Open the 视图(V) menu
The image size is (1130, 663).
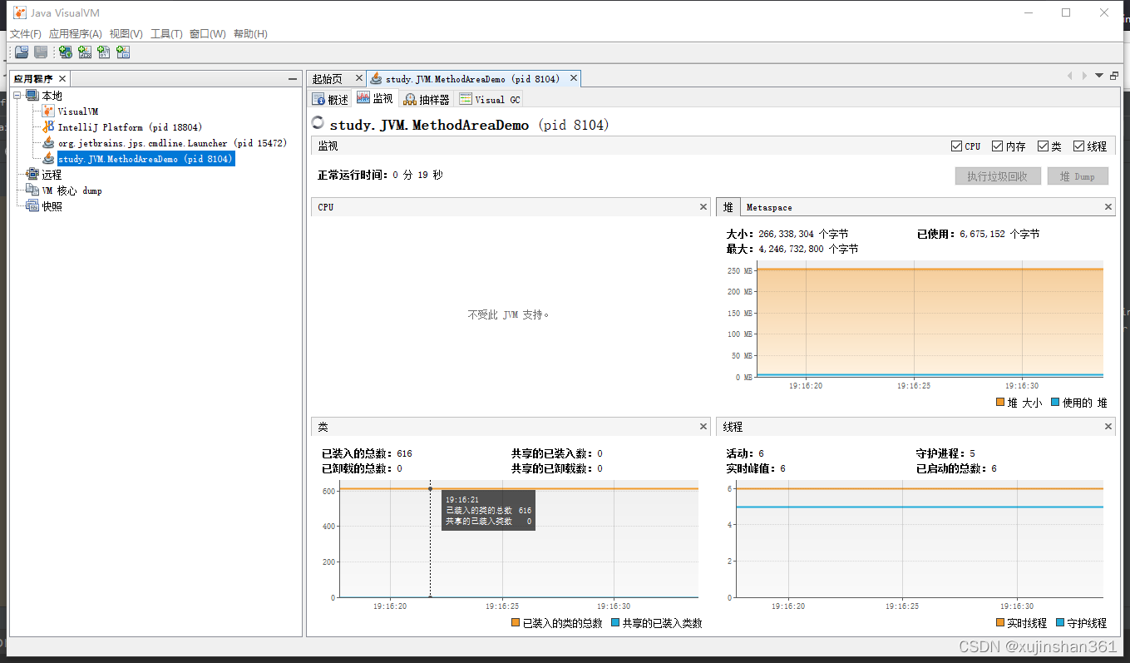126,34
